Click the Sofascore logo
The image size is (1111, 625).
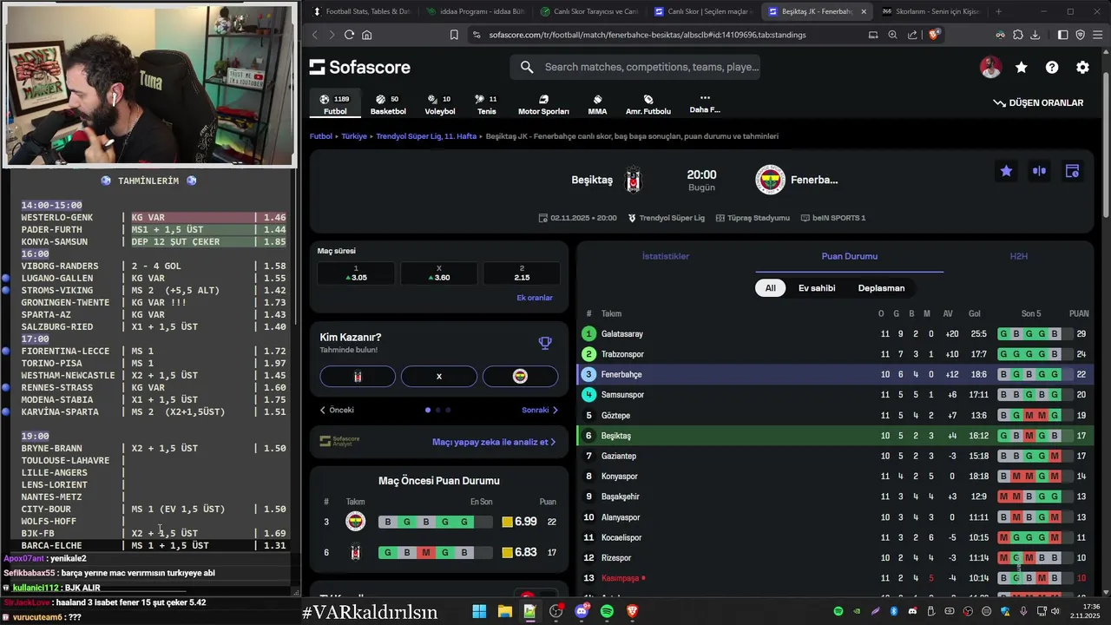[x=360, y=67]
